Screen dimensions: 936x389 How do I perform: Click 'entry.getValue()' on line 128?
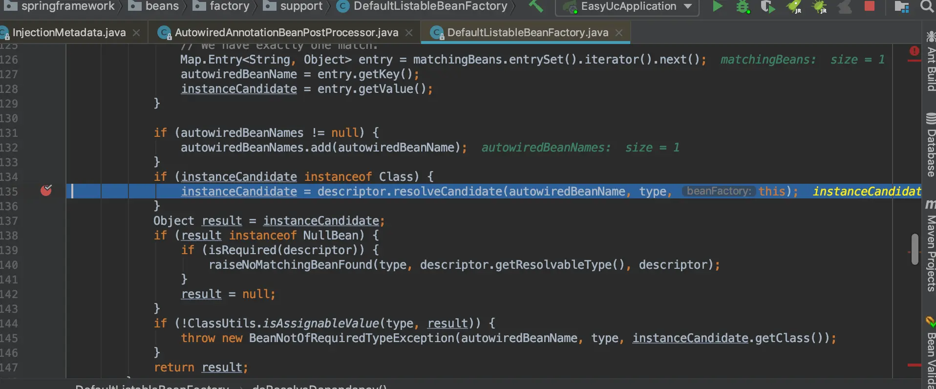coord(372,89)
